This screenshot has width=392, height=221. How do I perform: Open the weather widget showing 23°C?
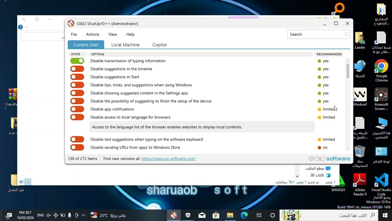click(x=108, y=215)
